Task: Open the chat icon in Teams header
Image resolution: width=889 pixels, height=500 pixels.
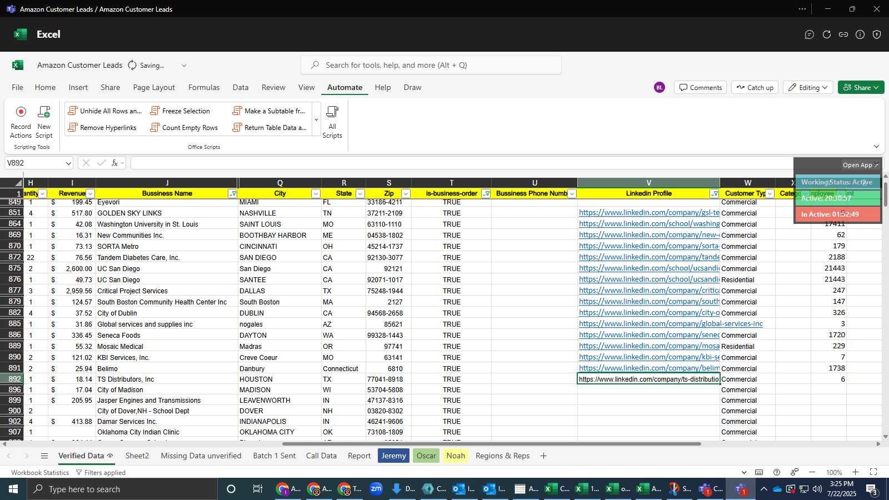Action: (x=810, y=34)
